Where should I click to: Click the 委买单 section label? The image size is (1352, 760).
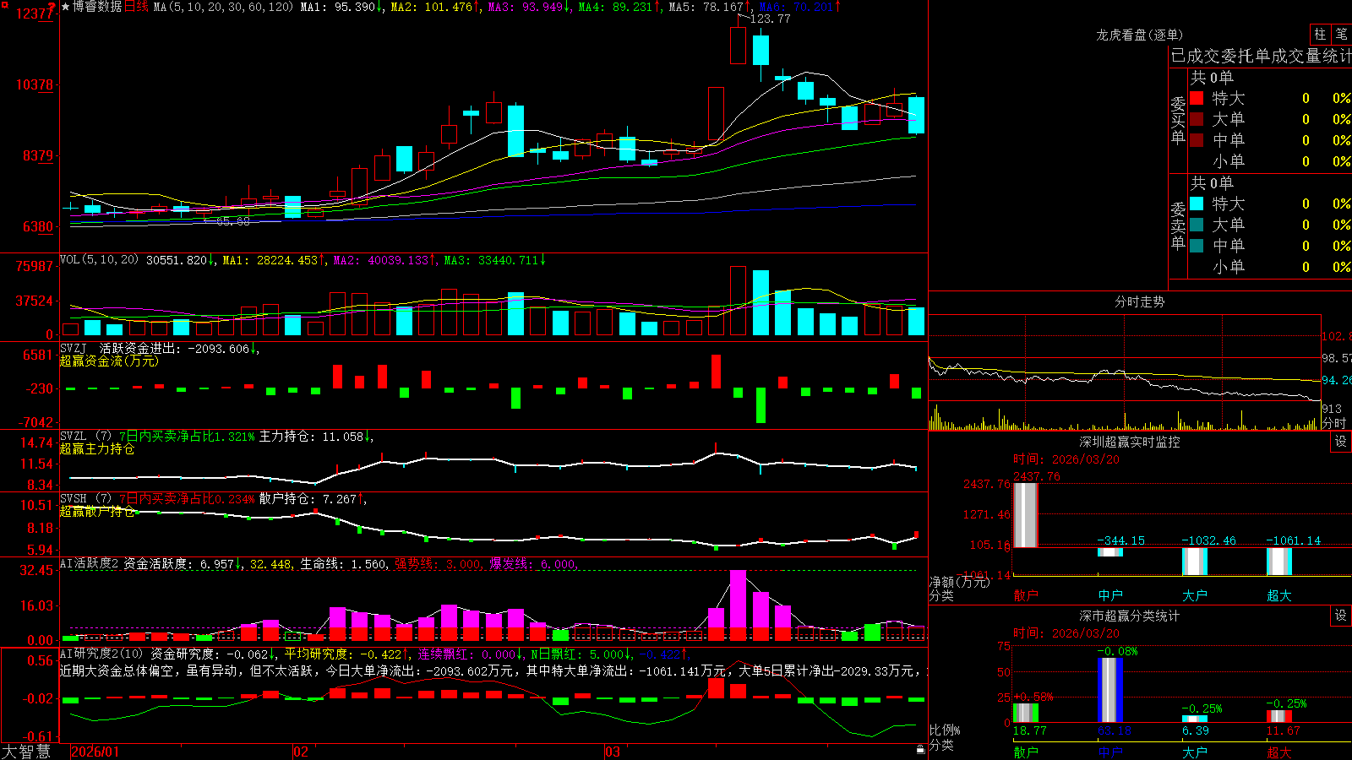click(x=1178, y=120)
